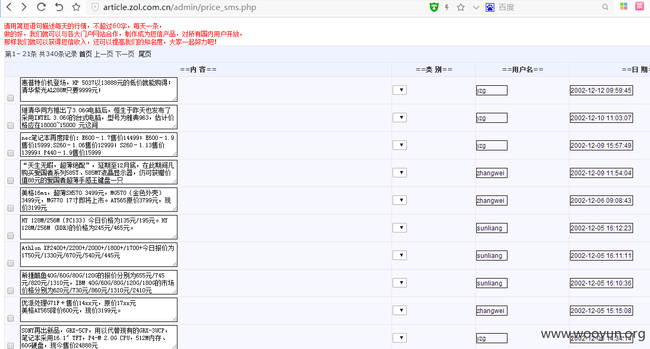Open the Athlon XP2400+ row category dropdown

click(x=399, y=255)
